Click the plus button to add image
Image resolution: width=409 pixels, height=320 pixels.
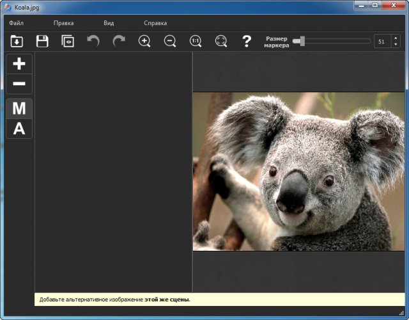point(19,64)
